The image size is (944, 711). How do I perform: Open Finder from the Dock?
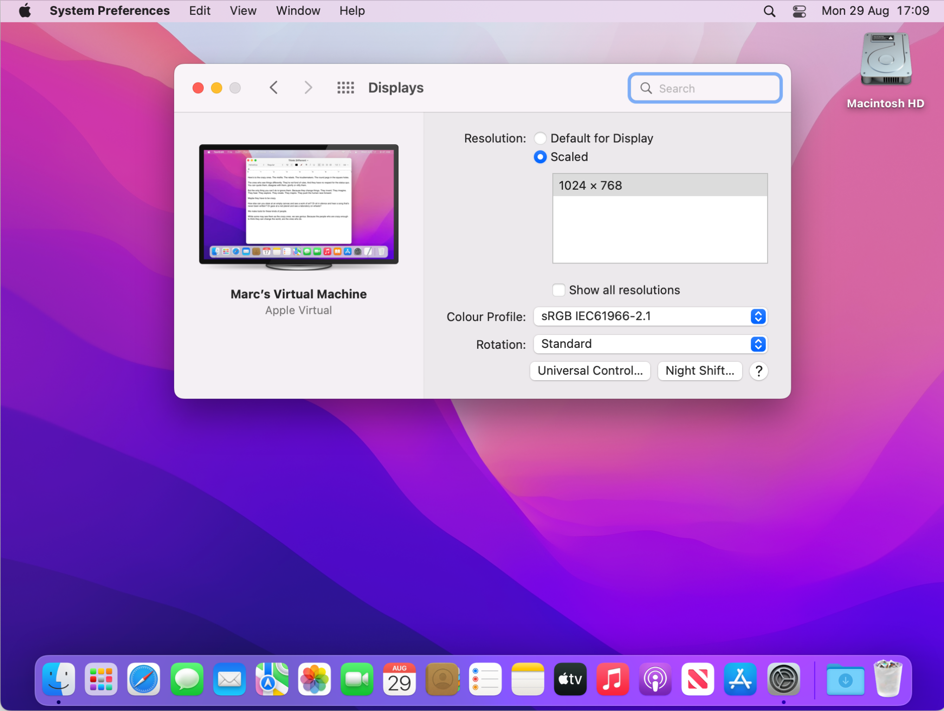[58, 679]
